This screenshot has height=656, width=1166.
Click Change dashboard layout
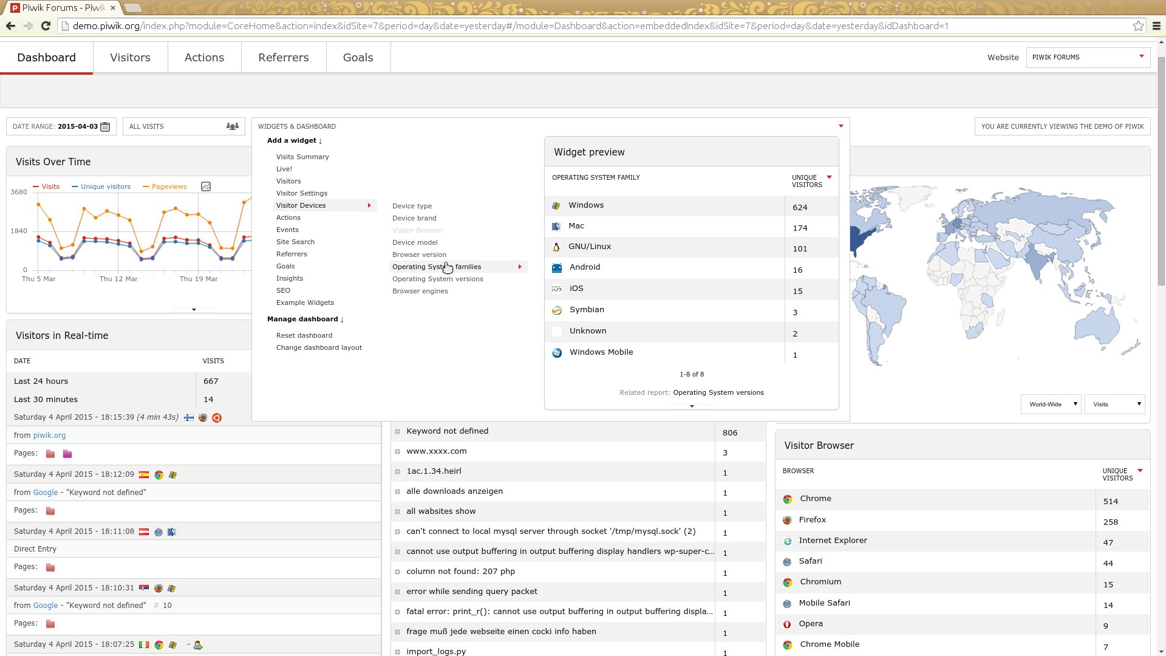point(319,347)
